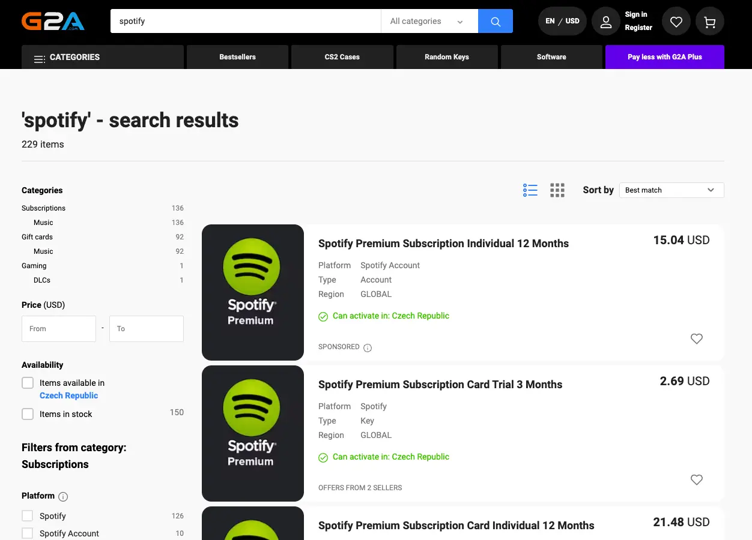Image resolution: width=752 pixels, height=540 pixels.
Task: Go to the CS2 Cases tab
Action: pyautogui.click(x=342, y=57)
